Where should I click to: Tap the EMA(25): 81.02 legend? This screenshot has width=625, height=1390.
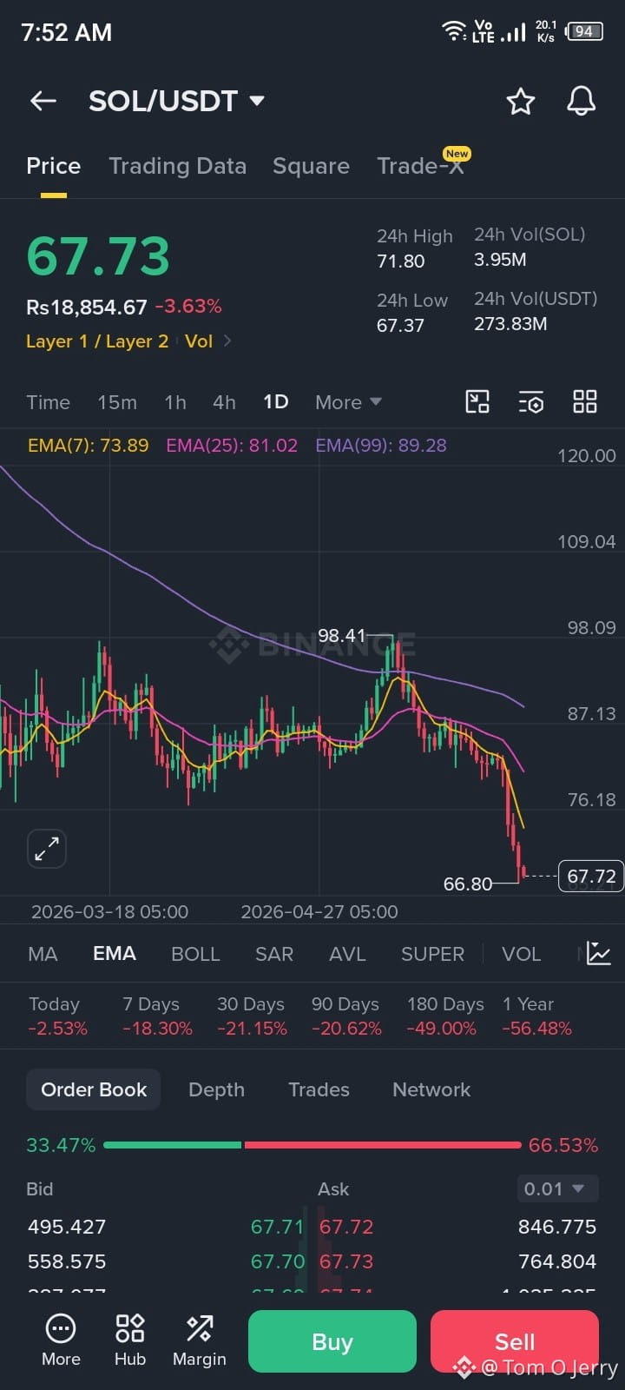point(232,446)
